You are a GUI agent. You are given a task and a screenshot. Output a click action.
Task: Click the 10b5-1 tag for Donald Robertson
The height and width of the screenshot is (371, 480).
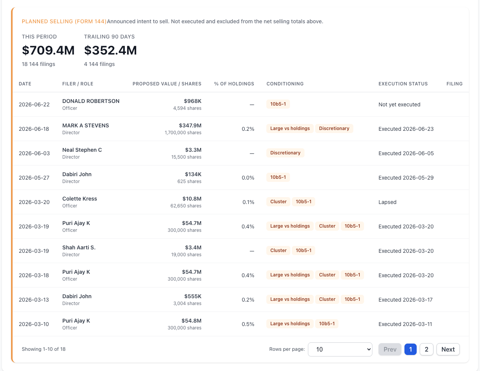278,104
